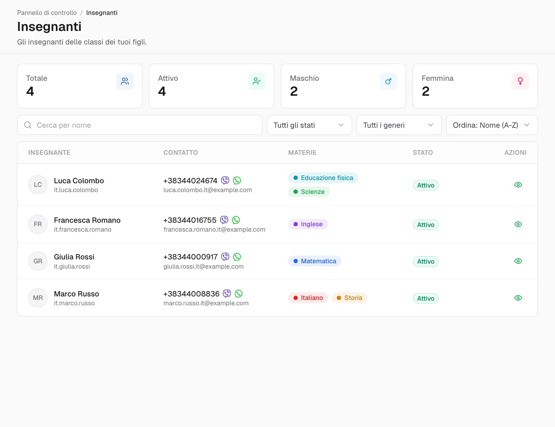555x427 pixels.
Task: Click the Matematica subject tag
Action: coord(315,261)
